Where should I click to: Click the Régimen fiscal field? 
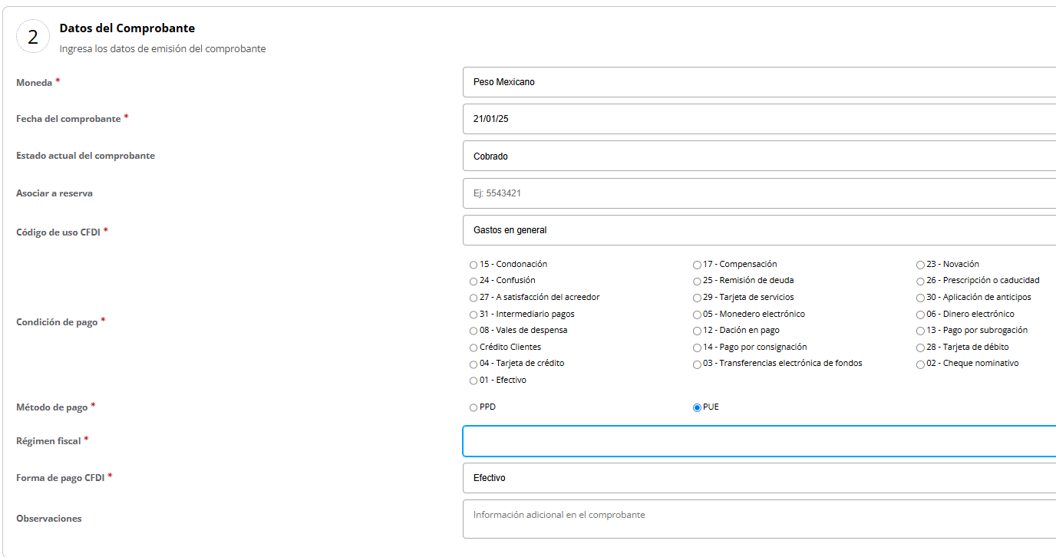click(x=759, y=441)
